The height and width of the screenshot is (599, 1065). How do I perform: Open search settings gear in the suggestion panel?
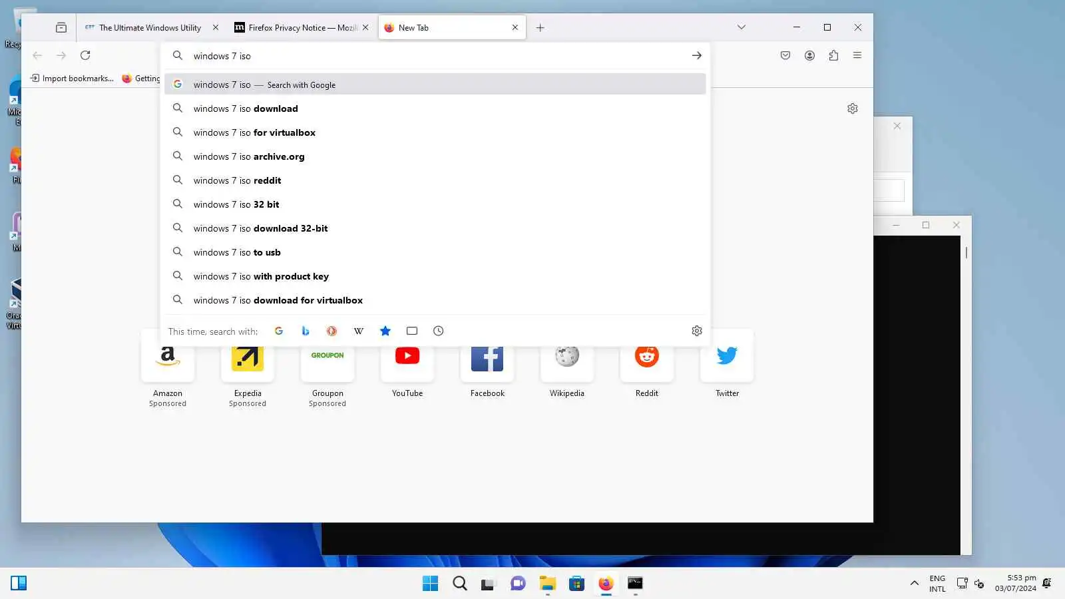[697, 331]
